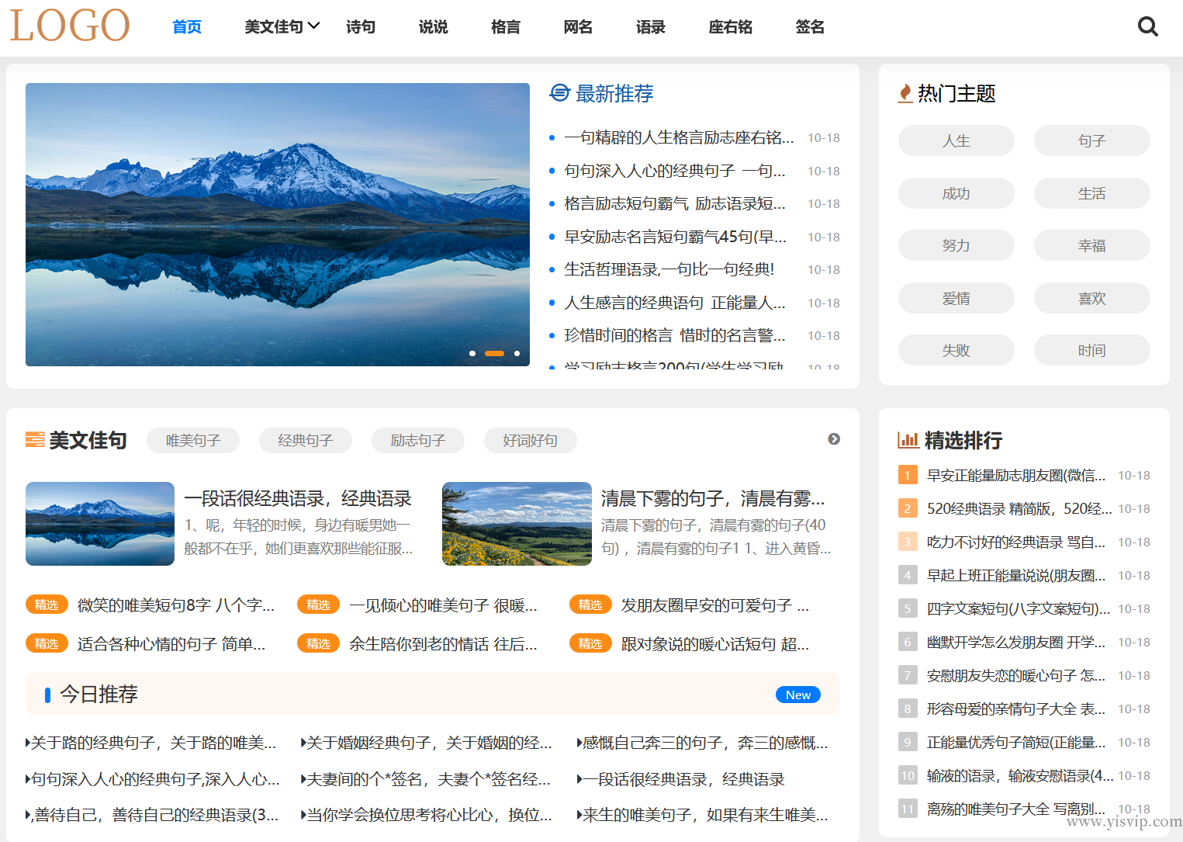Screen dimensions: 1183x842
Task: Click the 最新推荐 circular icon
Action: [559, 93]
